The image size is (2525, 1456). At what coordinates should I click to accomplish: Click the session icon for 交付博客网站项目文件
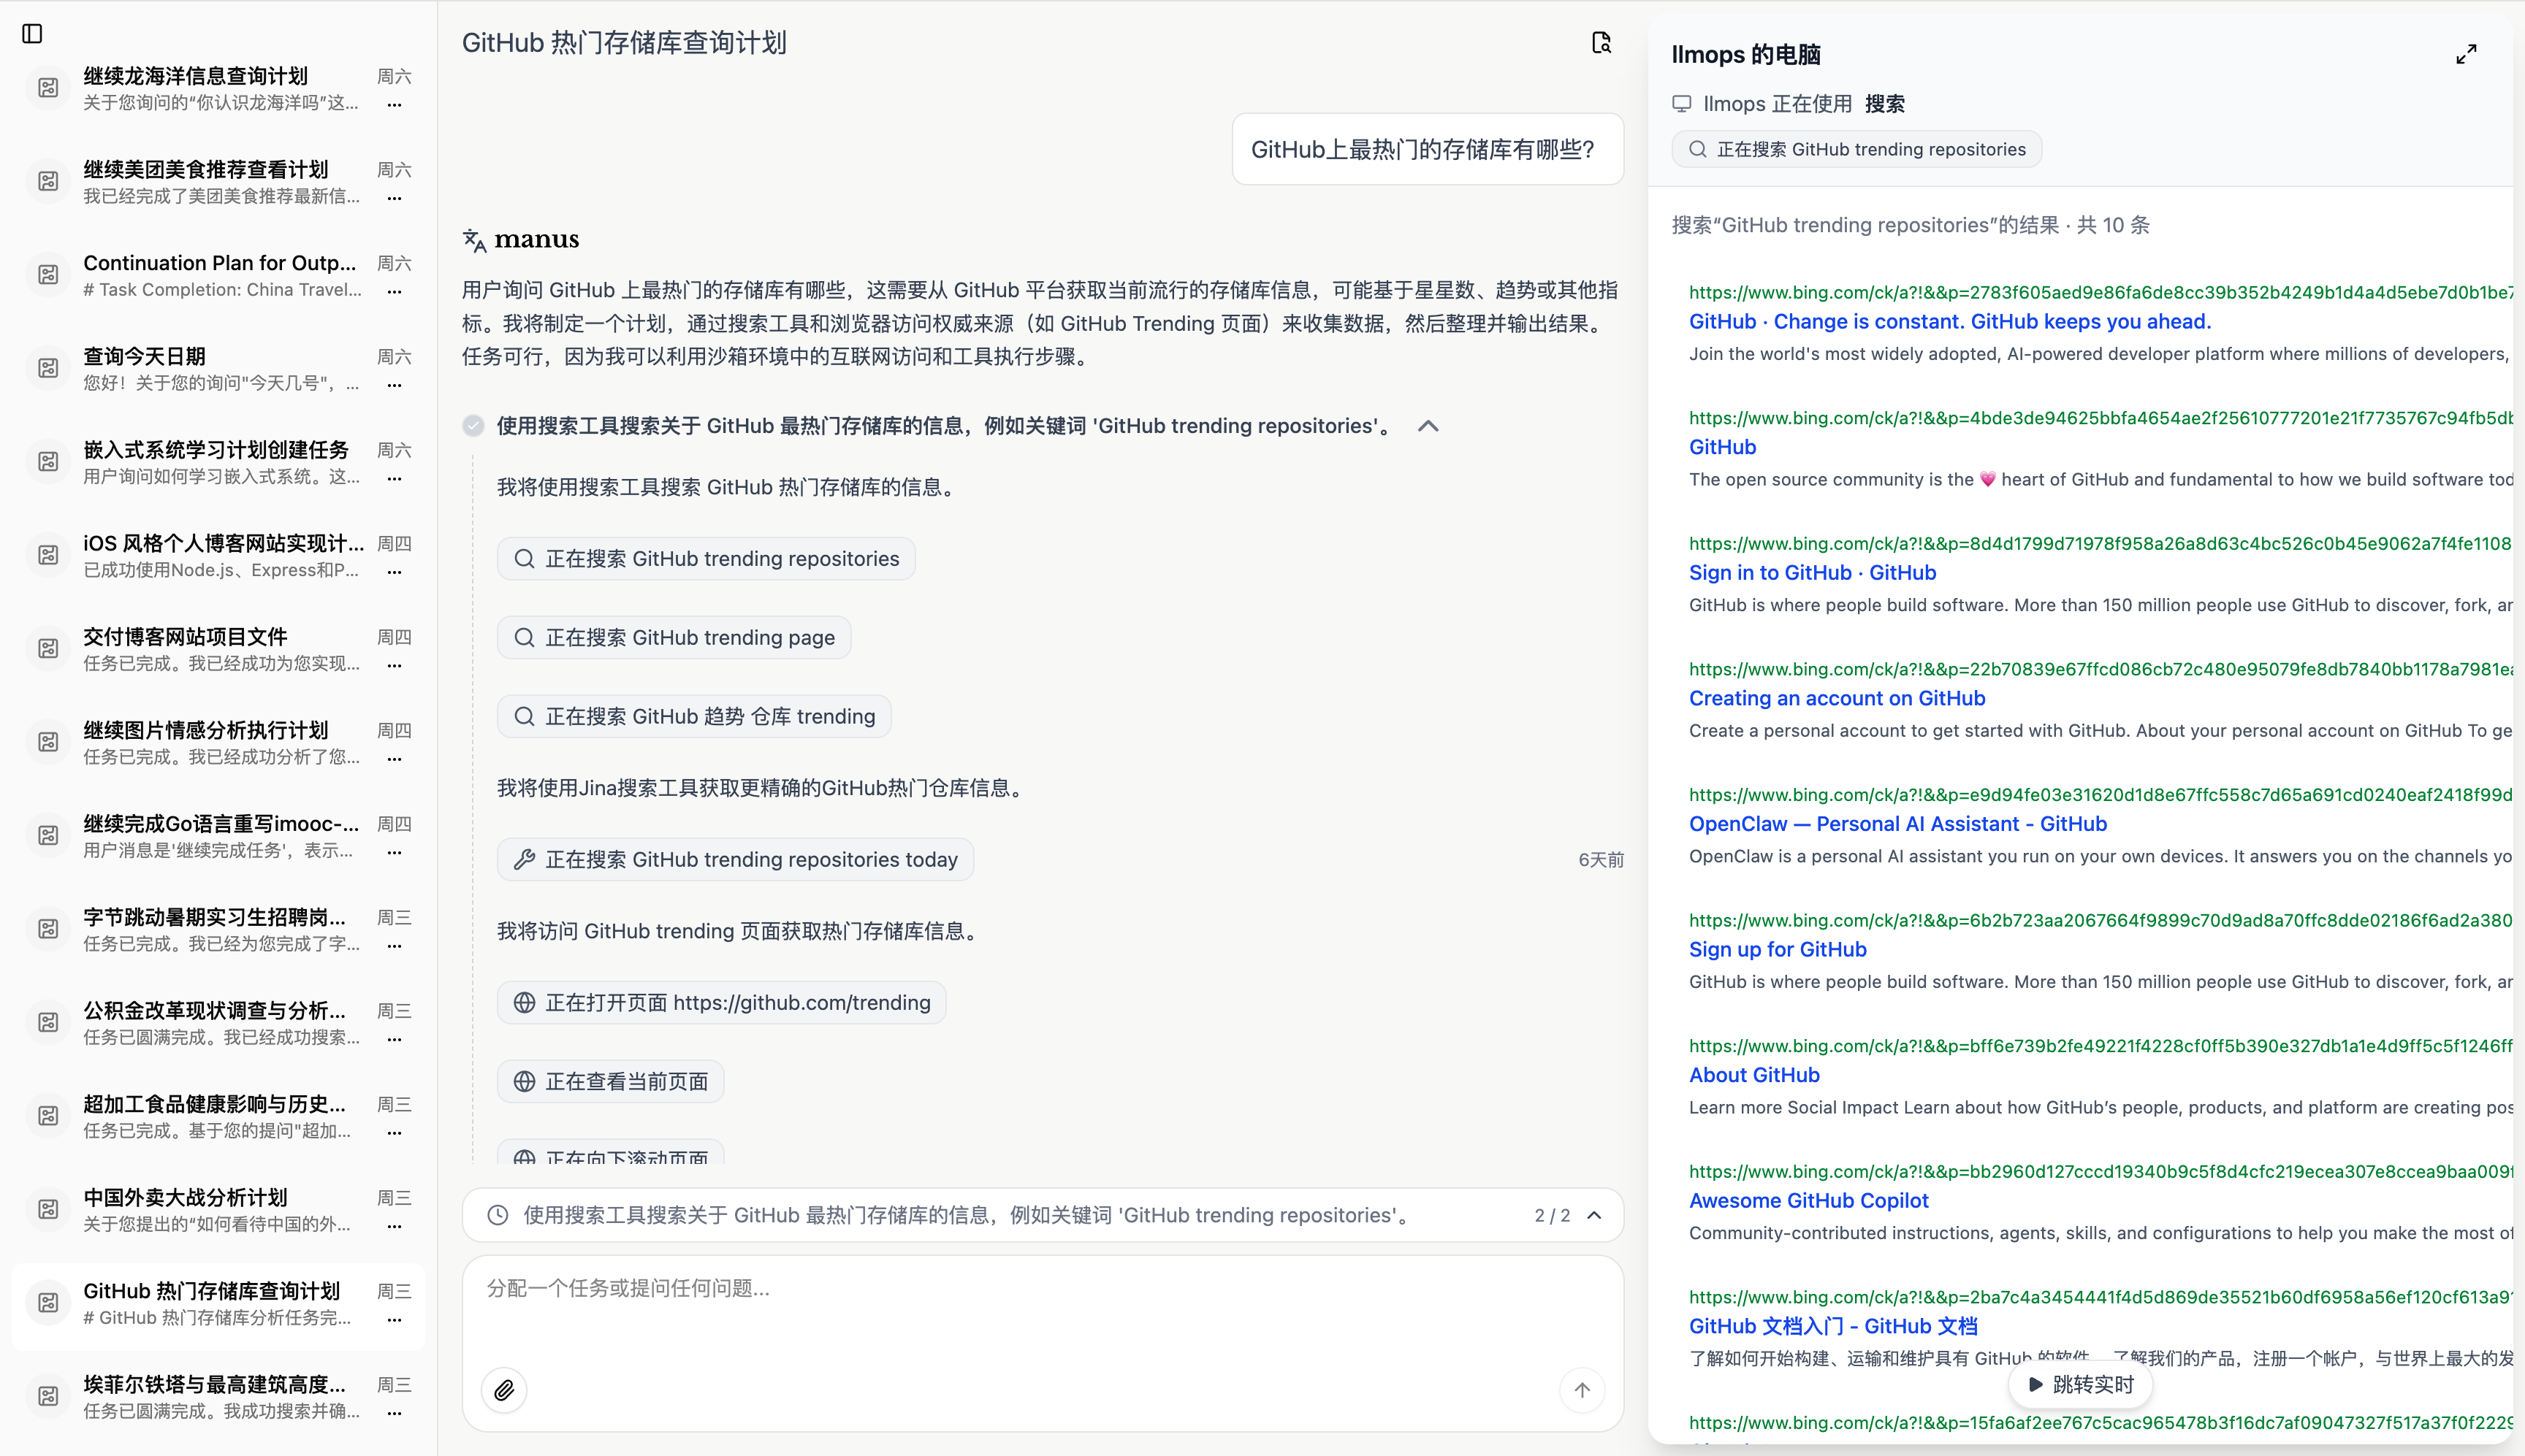click(x=48, y=649)
